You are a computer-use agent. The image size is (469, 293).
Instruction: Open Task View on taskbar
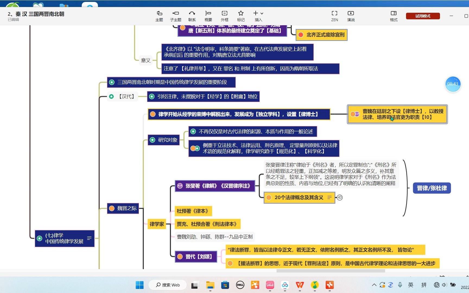pos(195,285)
